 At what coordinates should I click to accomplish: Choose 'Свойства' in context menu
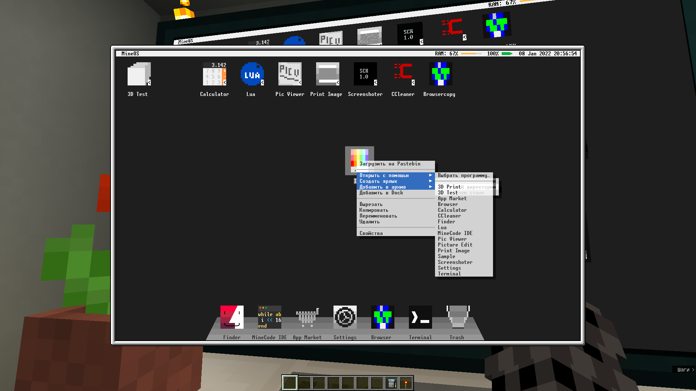[x=371, y=233]
